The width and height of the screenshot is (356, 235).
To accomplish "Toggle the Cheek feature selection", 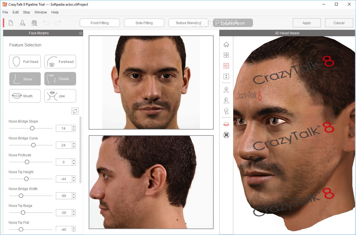I will (60, 79).
